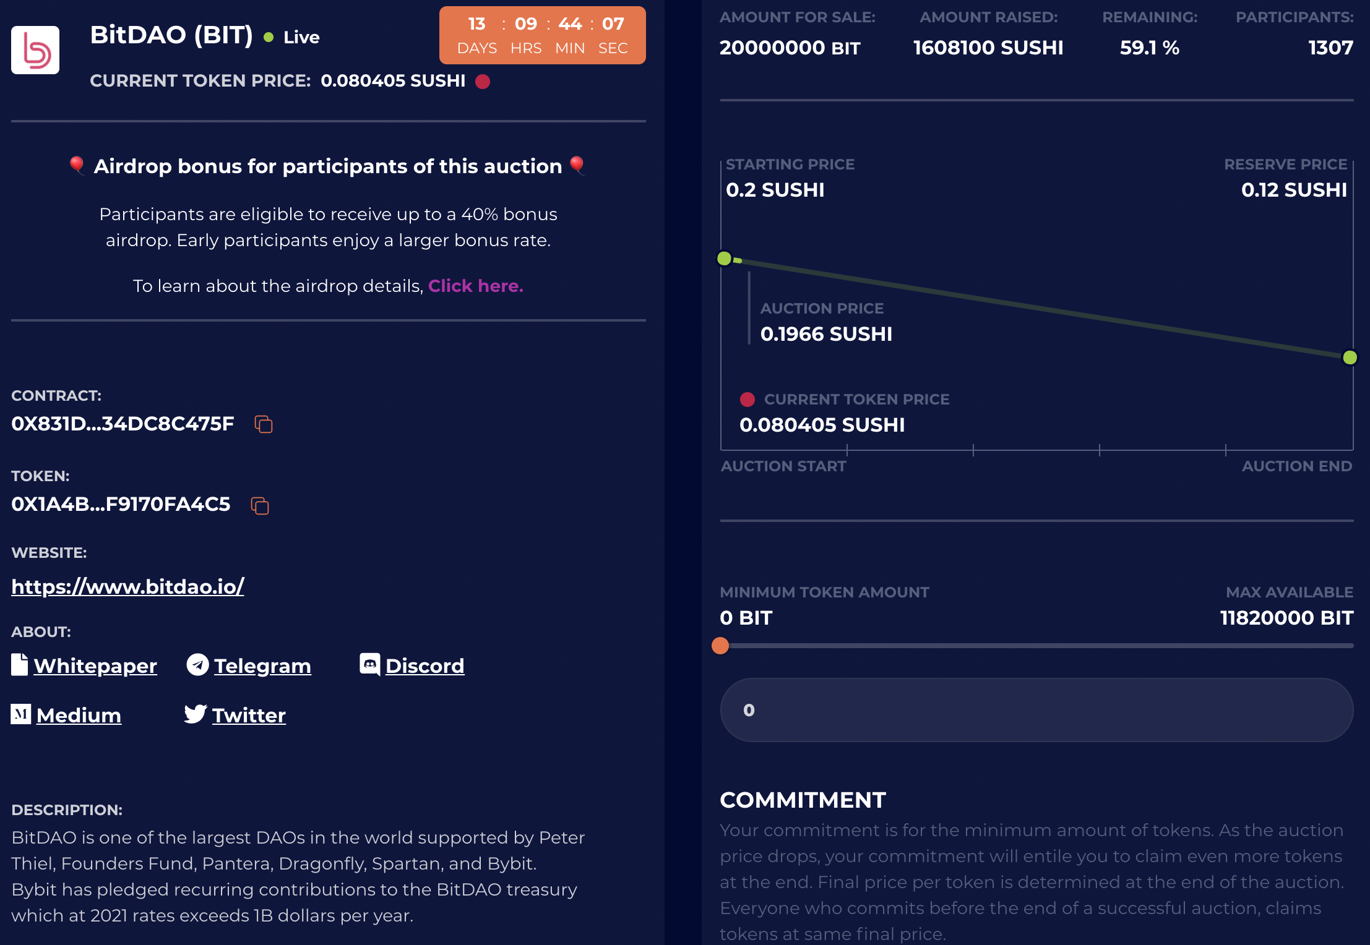1370x945 pixels.
Task: Click the red dot beside header token price
Action: point(483,82)
